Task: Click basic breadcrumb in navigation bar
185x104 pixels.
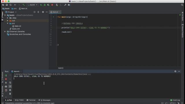Action: point(6,8)
